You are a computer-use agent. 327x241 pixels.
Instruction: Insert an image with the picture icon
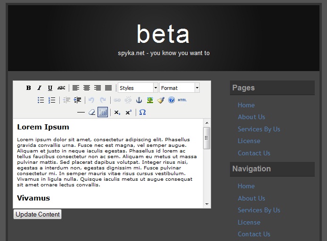tap(150, 100)
